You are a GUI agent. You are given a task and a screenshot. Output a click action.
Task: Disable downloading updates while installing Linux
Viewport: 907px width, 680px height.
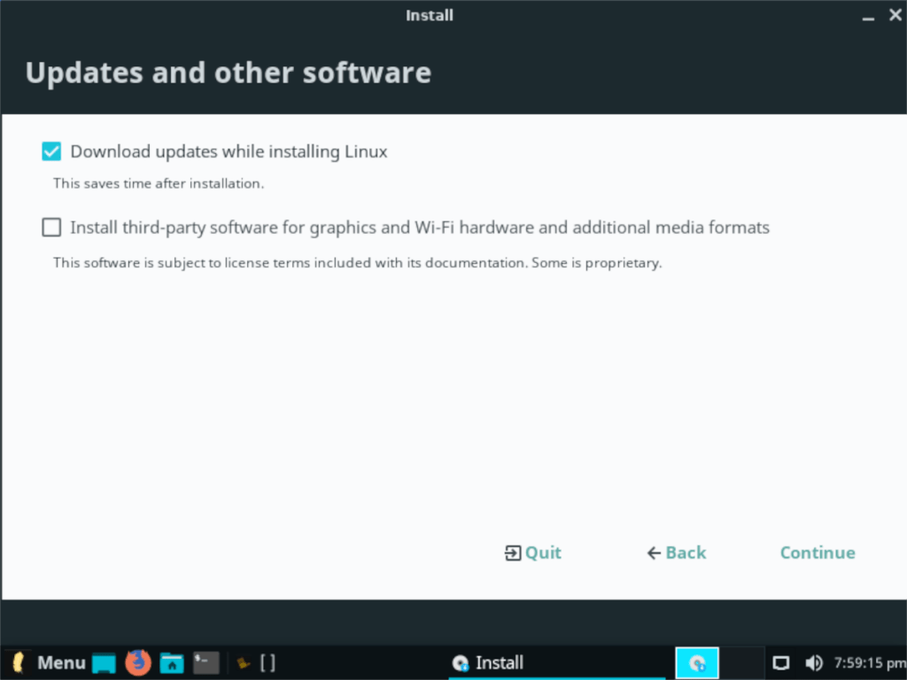50,151
